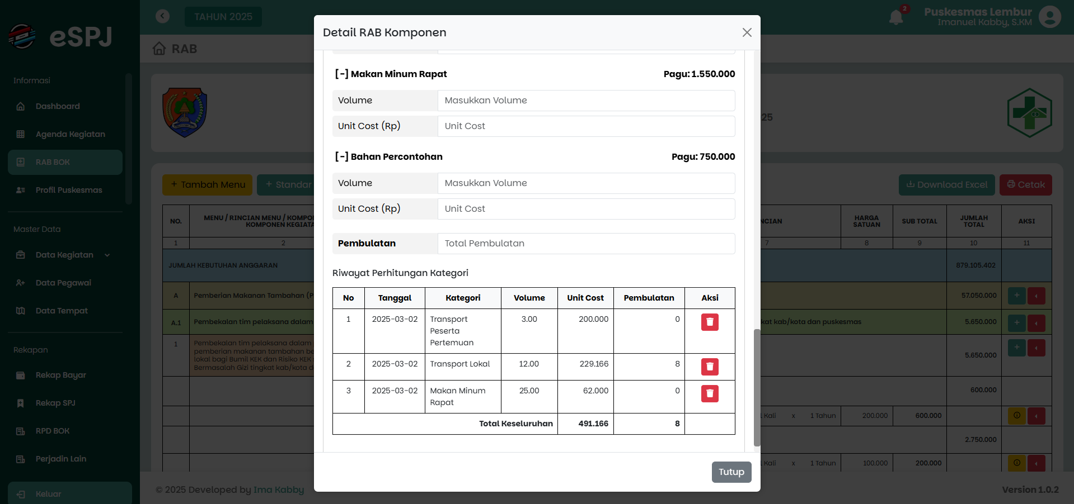Click the Rekap Bayar wallet icon

pyautogui.click(x=21, y=375)
